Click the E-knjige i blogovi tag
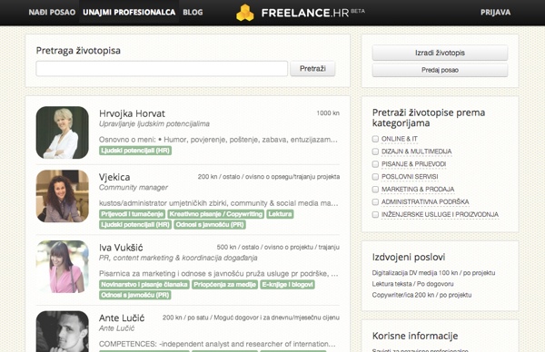The width and height of the screenshot is (545, 352). pos(287,285)
